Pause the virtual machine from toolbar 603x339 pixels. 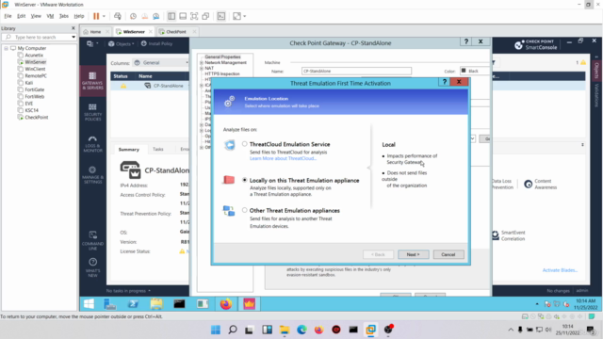click(x=96, y=16)
